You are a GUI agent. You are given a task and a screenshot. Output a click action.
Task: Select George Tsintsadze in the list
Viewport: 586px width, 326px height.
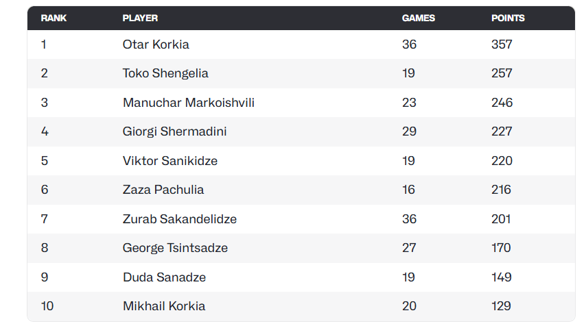175,248
